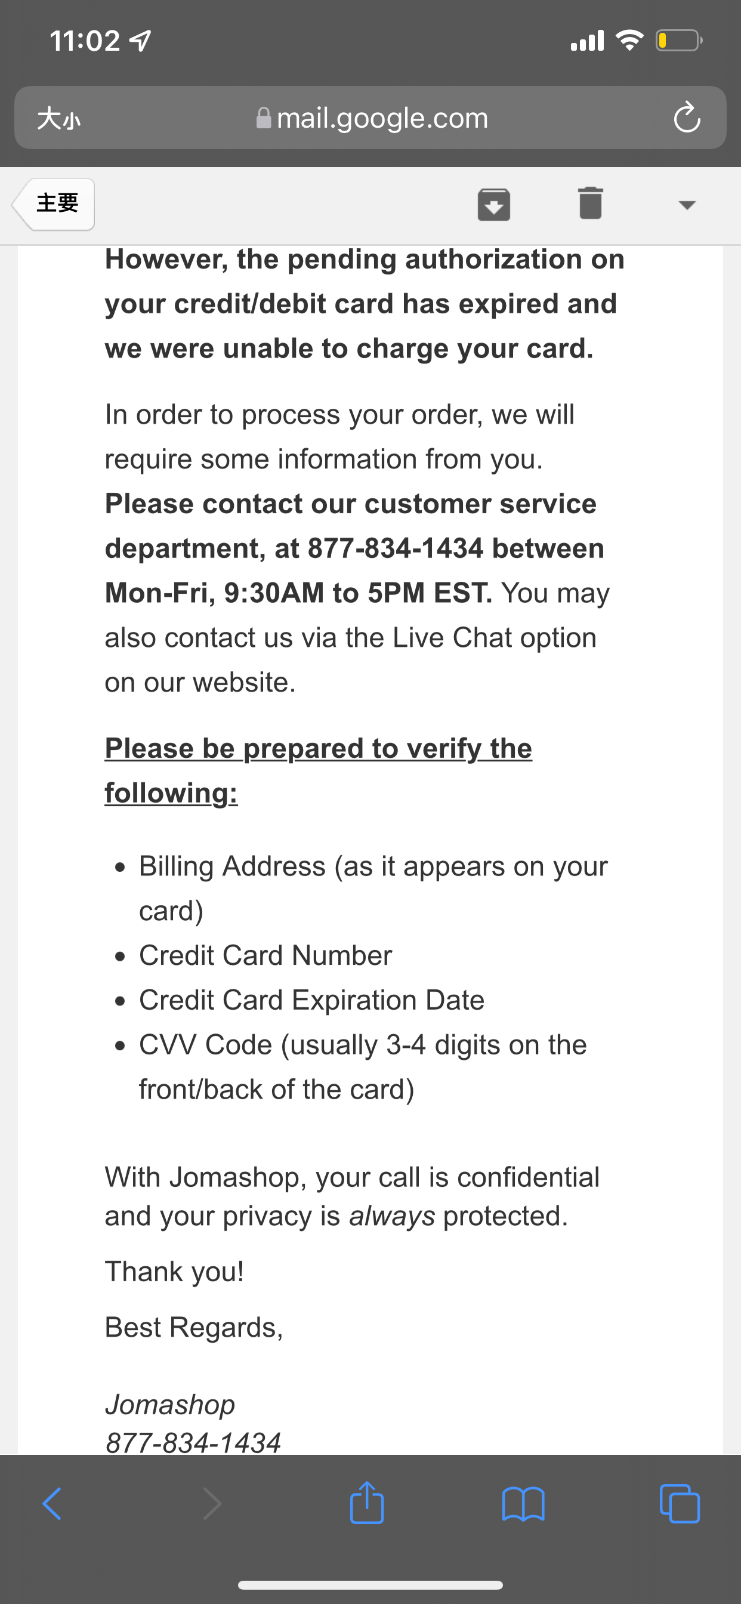741x1604 pixels.
Task: Show open Safari tabs
Action: click(680, 1504)
